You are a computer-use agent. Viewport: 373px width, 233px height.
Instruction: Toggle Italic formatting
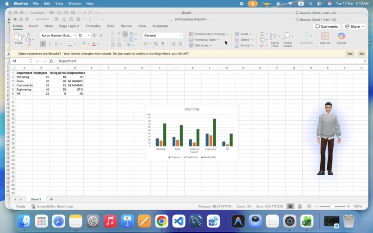tap(50, 44)
